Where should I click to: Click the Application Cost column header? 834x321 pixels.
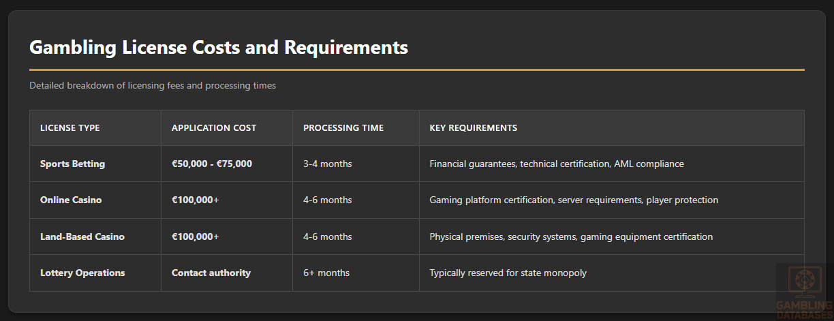point(214,128)
